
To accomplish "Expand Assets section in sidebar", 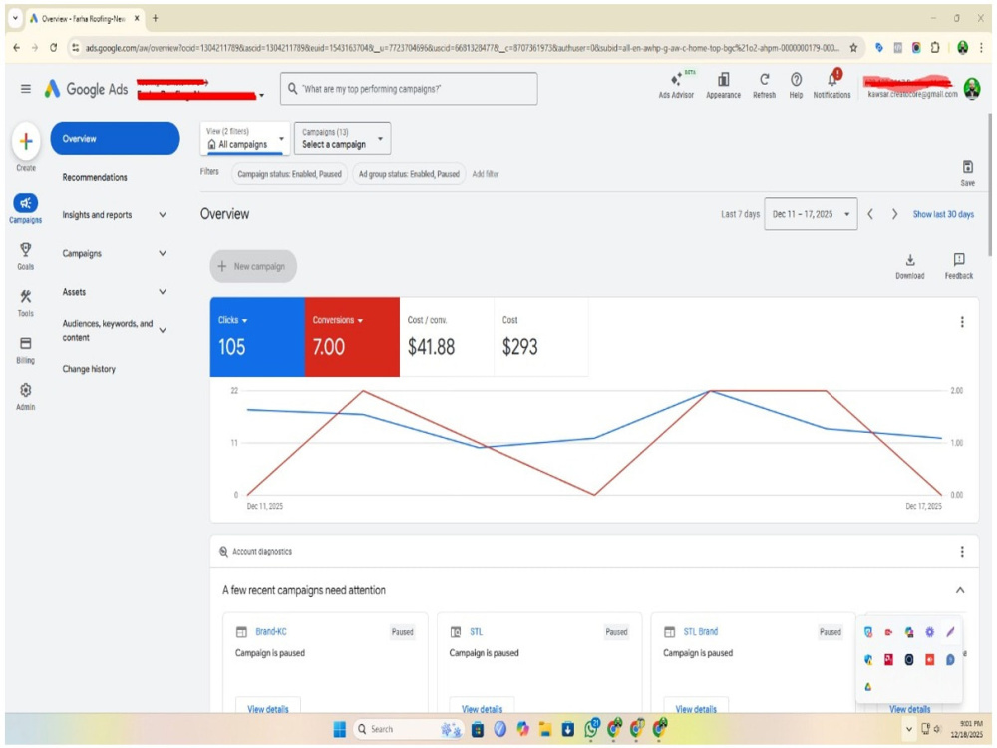I will (x=163, y=292).
